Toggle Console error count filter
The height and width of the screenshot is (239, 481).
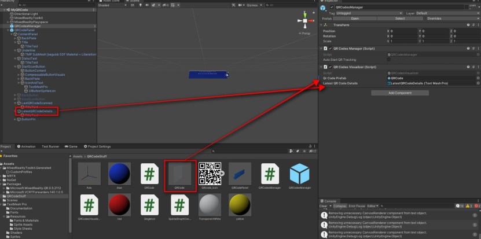[x=477, y=206]
